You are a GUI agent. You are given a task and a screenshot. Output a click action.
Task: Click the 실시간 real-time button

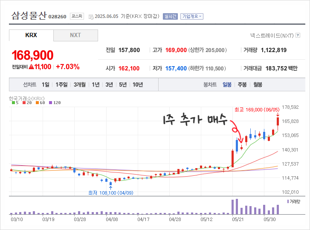point(170,16)
